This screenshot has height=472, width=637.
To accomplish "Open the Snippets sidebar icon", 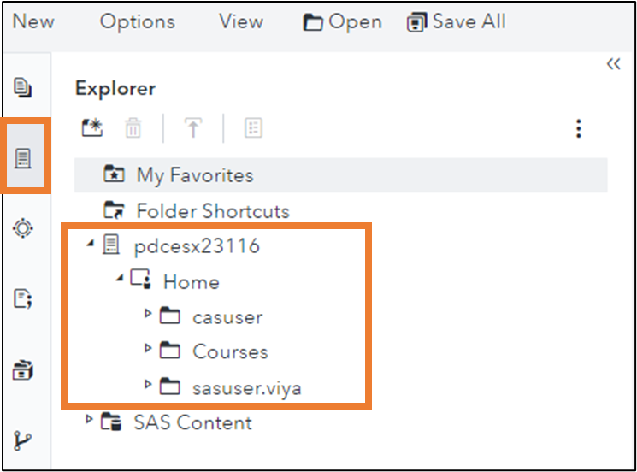I will click(x=24, y=298).
